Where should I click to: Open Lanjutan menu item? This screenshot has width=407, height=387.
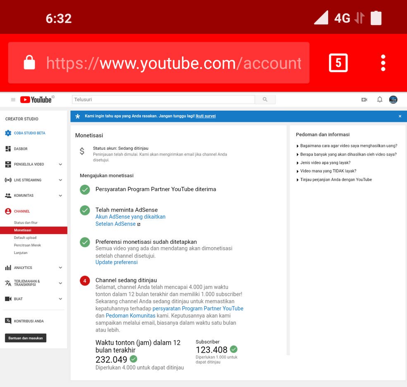click(21, 253)
